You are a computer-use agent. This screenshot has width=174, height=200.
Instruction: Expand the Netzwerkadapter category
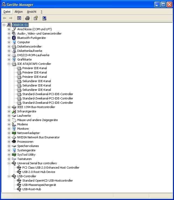tap(9, 133)
